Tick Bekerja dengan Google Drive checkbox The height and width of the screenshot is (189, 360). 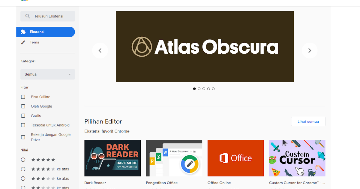[x=23, y=137]
